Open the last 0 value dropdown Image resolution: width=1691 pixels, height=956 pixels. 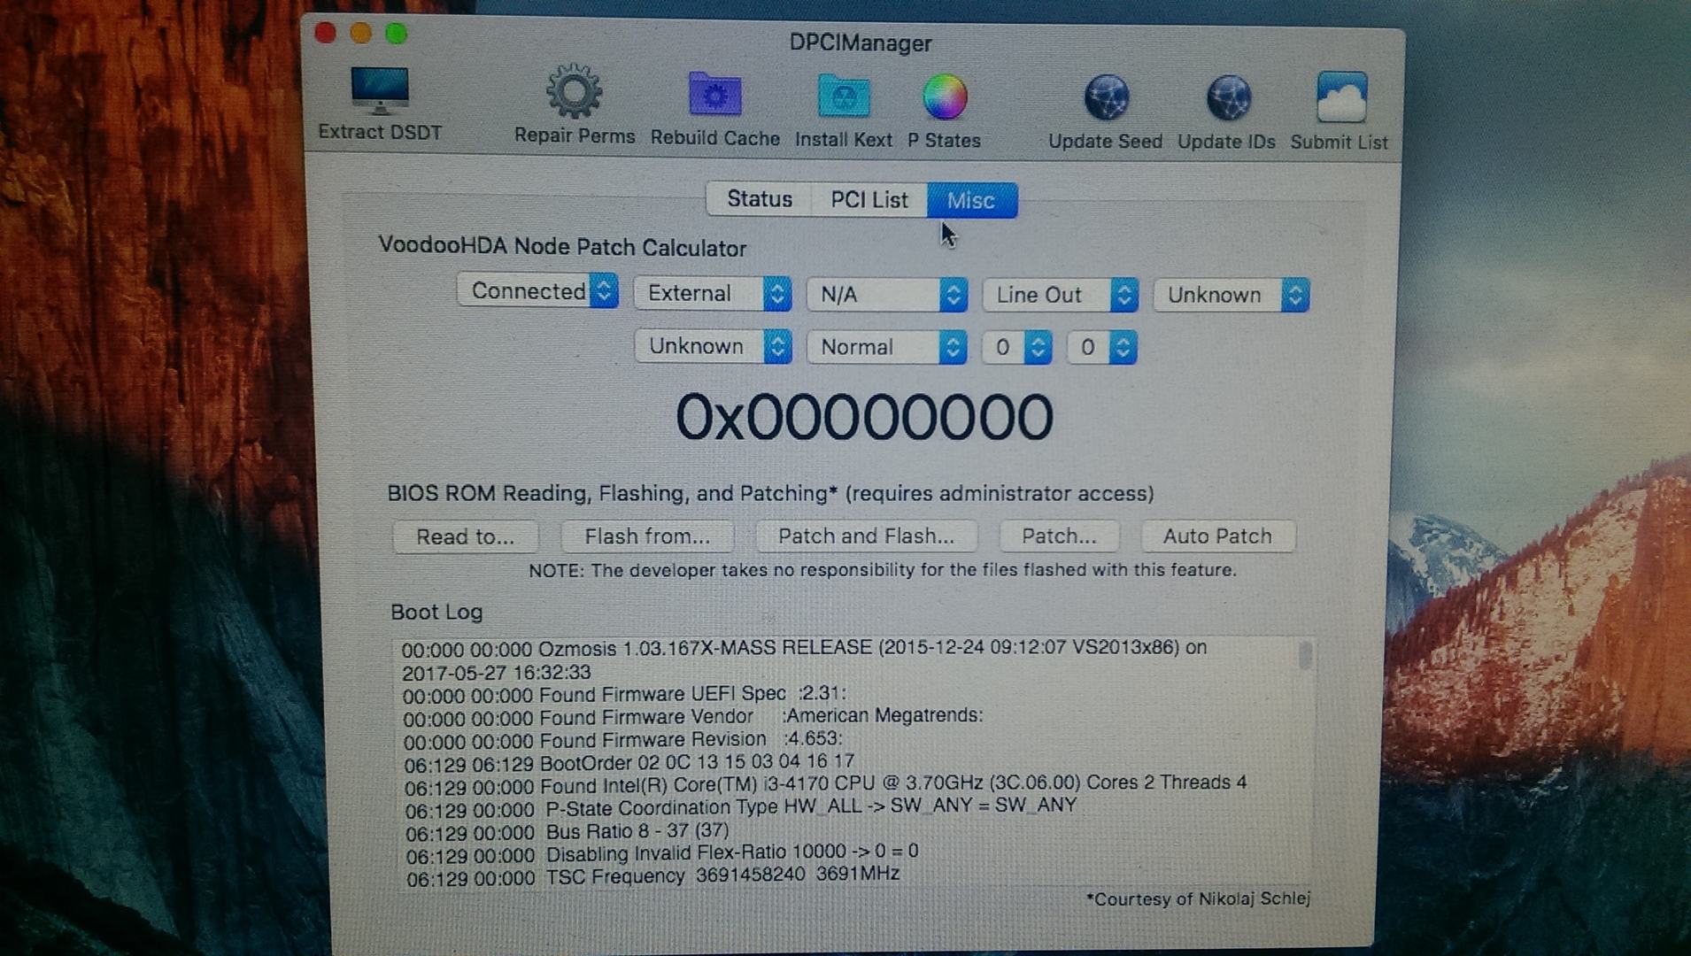pos(1102,347)
